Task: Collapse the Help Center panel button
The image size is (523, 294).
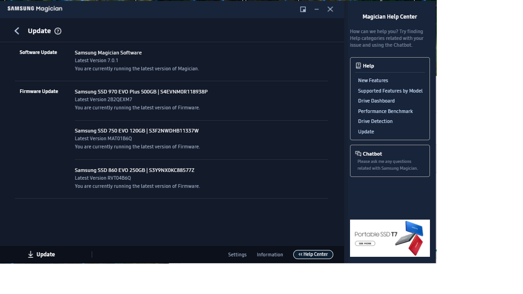Action: coord(313,255)
